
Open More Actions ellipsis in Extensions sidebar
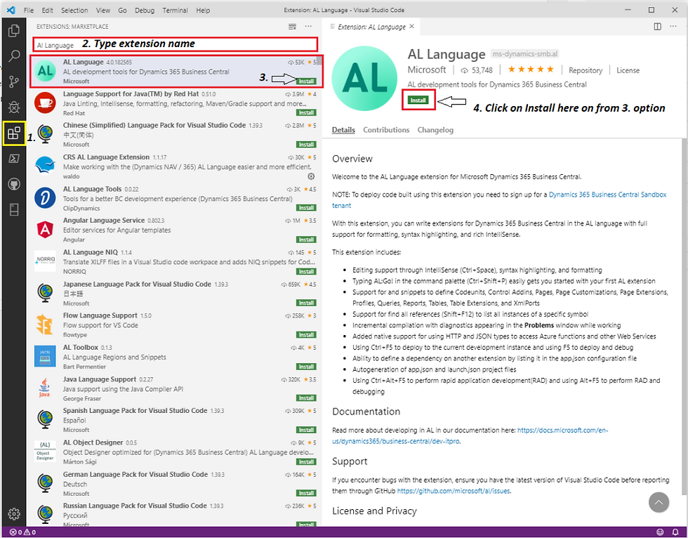(x=308, y=27)
